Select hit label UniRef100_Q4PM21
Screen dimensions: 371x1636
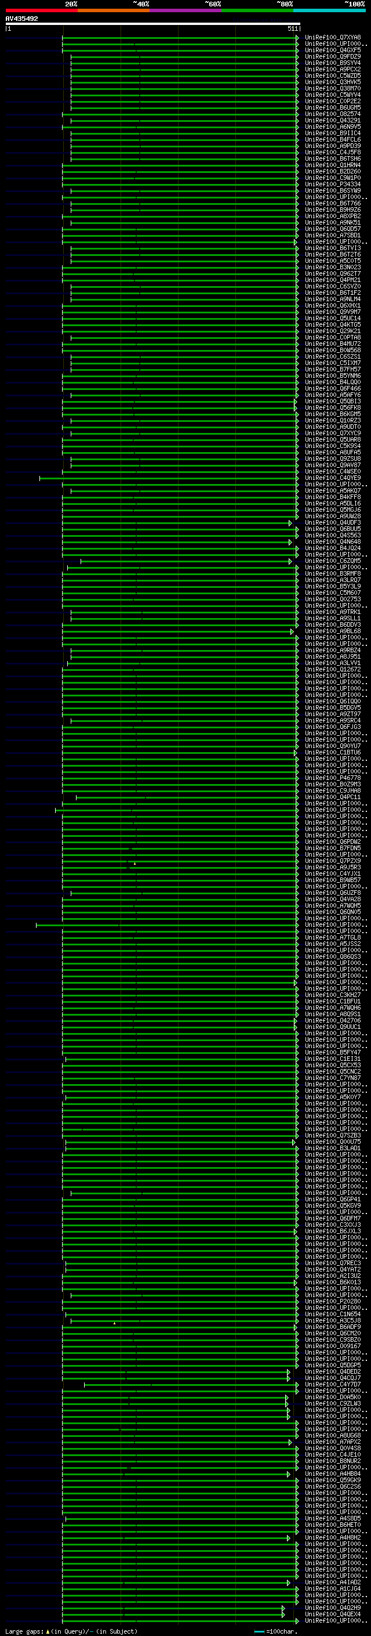point(333,280)
